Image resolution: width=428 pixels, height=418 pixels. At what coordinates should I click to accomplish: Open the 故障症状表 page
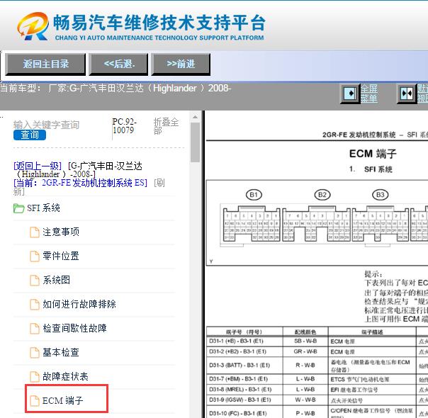point(65,376)
